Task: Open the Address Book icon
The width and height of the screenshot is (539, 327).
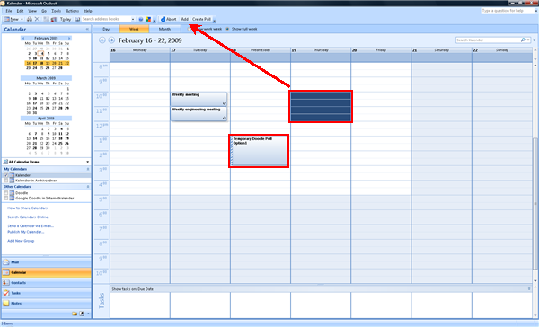Action: click(77, 19)
